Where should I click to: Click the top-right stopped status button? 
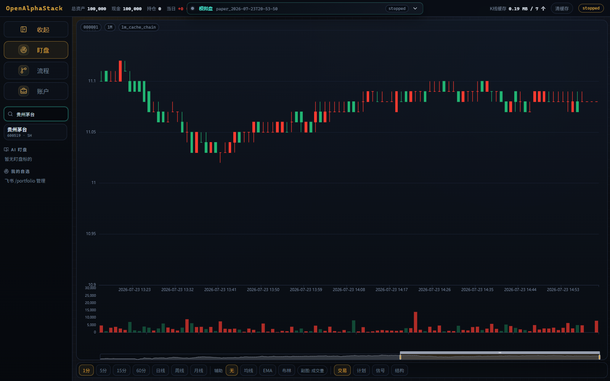pos(591,8)
